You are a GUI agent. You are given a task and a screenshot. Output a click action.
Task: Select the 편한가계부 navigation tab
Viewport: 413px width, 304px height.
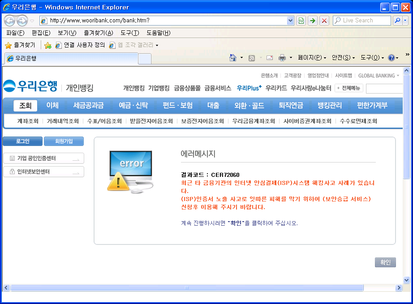click(x=372, y=106)
